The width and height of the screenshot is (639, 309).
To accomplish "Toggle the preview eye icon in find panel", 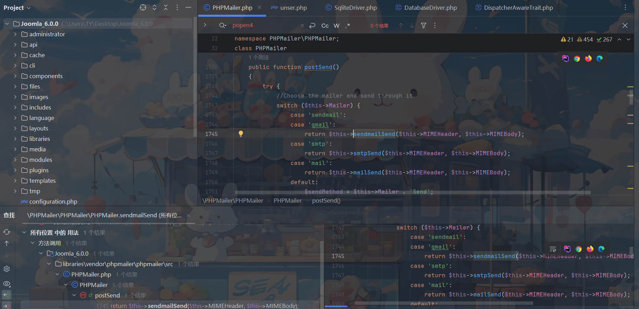I will 7,284.
